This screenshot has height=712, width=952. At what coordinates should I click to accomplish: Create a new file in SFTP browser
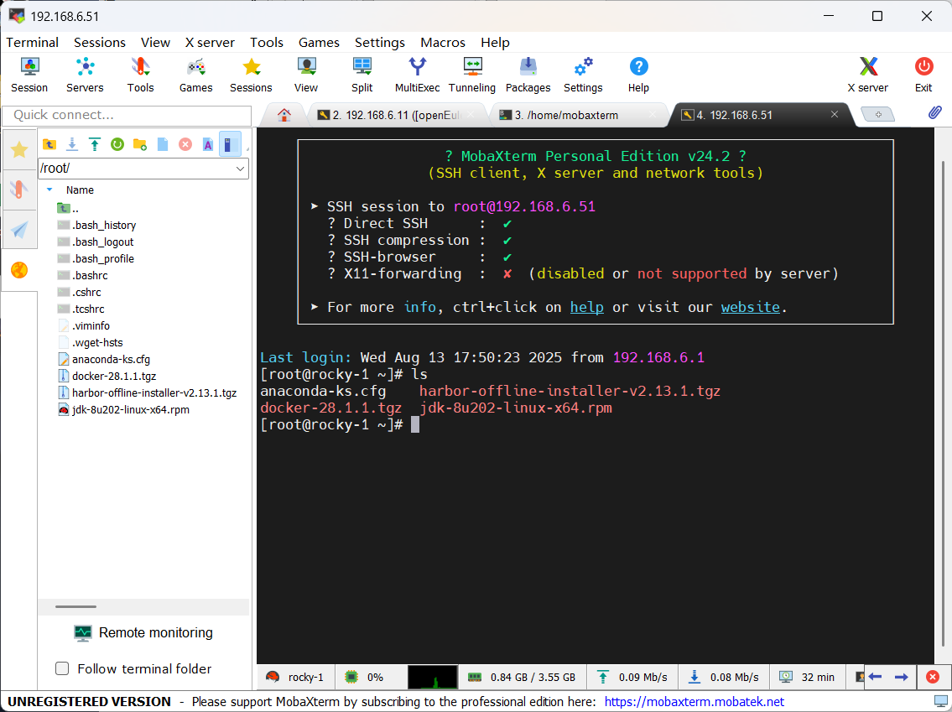[x=163, y=144]
